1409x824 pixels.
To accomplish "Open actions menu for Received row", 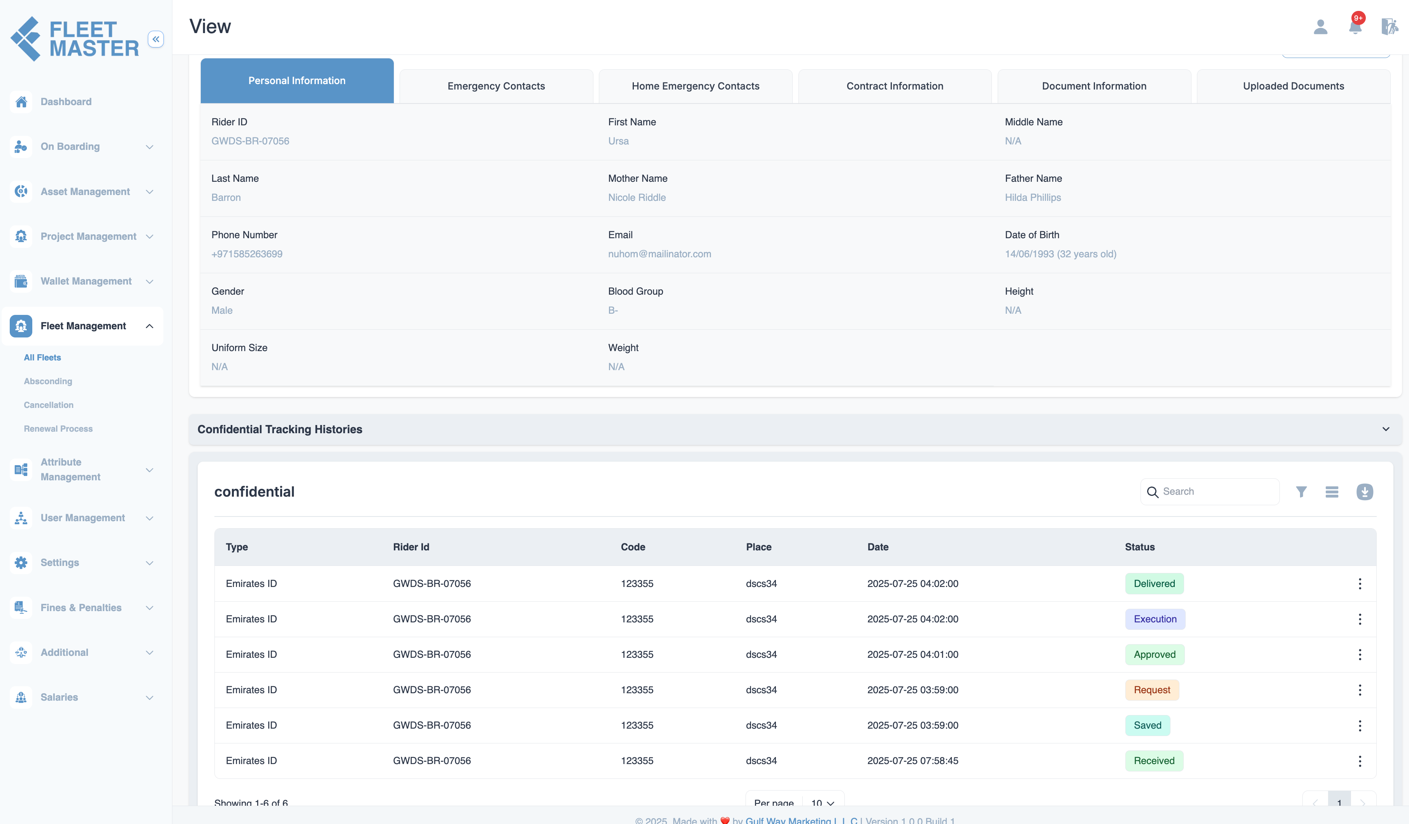I will click(x=1360, y=761).
